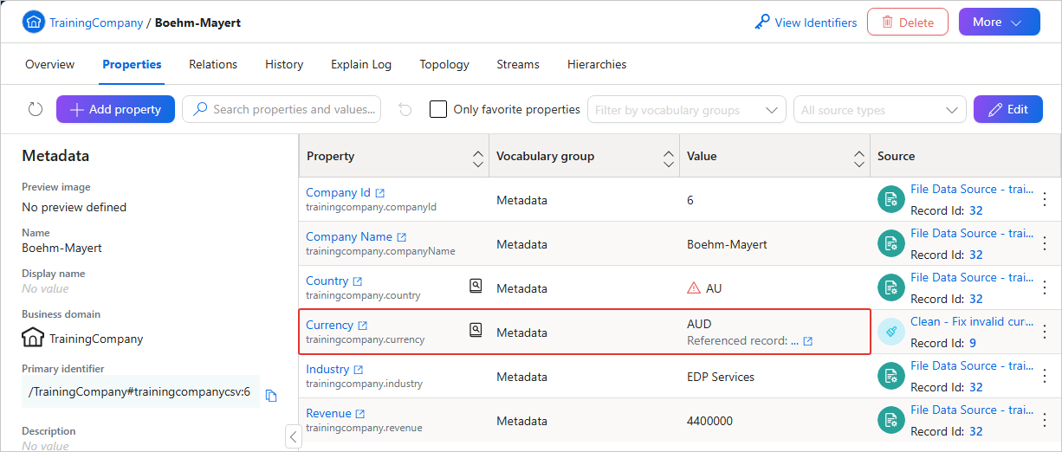Click the lookup icon in the Country row
The width and height of the screenshot is (1062, 452).
[x=476, y=285]
